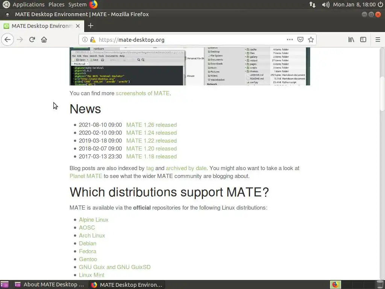385x289 pixels.
Task: Open the network connections indicator
Action: tap(312, 5)
